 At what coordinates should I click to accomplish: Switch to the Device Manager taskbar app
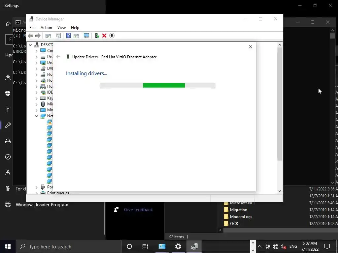[194, 246]
